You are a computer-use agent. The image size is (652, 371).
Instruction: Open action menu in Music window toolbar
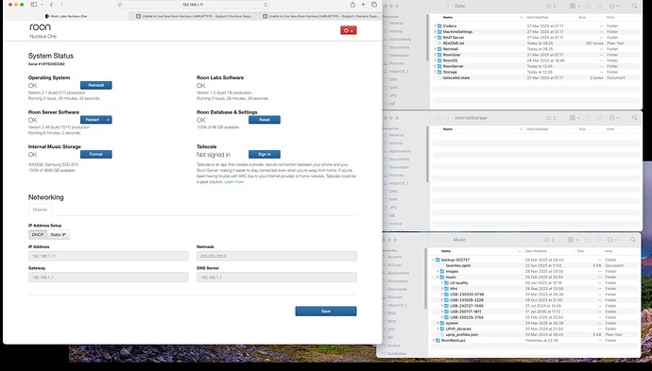(611, 240)
